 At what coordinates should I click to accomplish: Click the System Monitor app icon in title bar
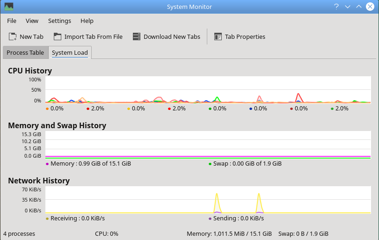[9, 7]
